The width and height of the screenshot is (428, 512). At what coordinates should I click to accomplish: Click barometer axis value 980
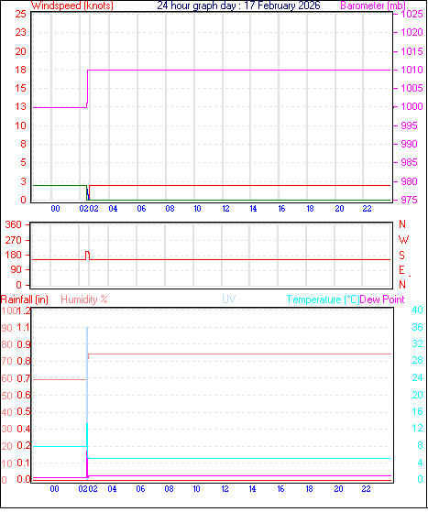[409, 181]
